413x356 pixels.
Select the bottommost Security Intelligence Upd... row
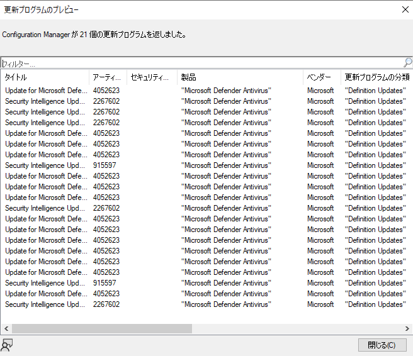[206, 304]
